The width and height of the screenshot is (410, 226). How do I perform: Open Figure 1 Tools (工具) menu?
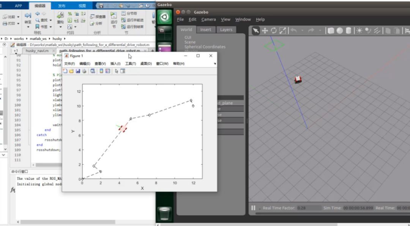(x=131, y=63)
